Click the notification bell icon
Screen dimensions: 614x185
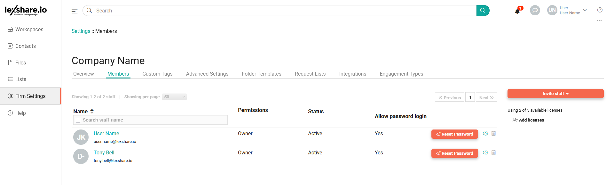pos(517,11)
